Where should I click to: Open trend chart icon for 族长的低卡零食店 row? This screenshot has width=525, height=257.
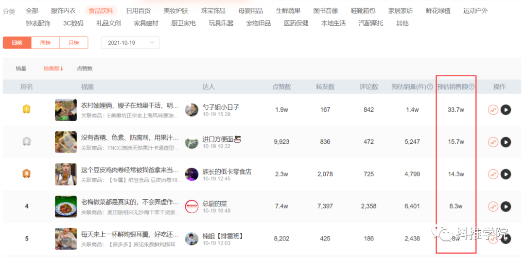(493, 174)
